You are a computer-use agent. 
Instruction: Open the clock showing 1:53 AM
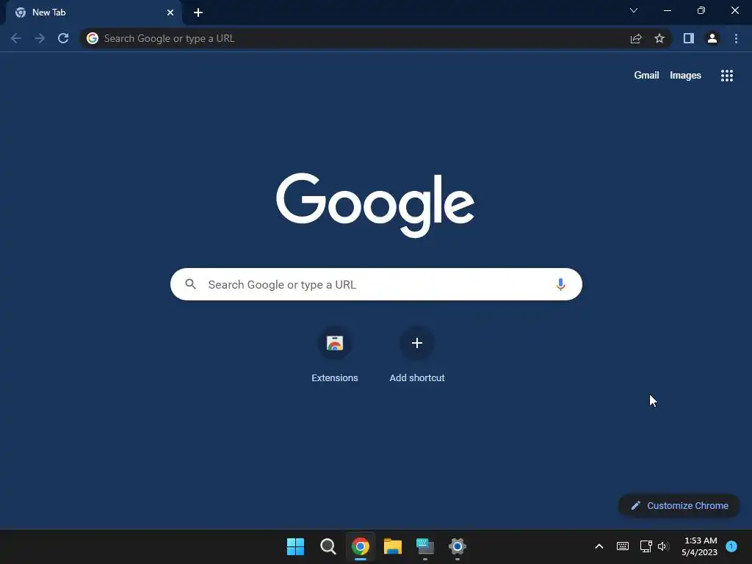point(700,546)
